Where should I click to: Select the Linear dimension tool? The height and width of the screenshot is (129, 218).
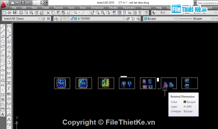[x=9, y=26]
